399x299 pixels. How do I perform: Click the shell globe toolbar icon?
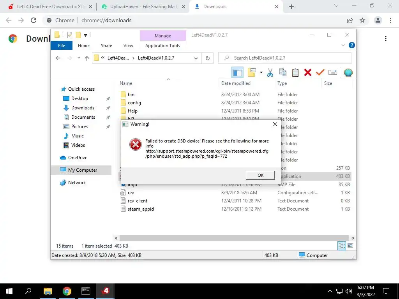tap(348, 73)
